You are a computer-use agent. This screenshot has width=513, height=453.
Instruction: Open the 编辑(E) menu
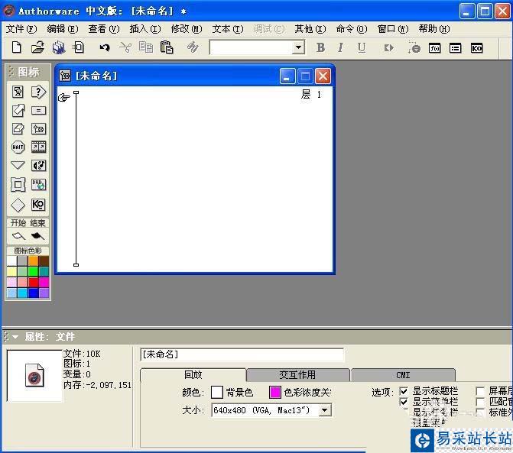(x=63, y=29)
